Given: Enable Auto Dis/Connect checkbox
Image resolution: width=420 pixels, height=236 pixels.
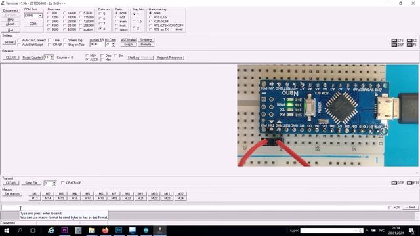Looking at the screenshot, I should pyautogui.click(x=19, y=40).
